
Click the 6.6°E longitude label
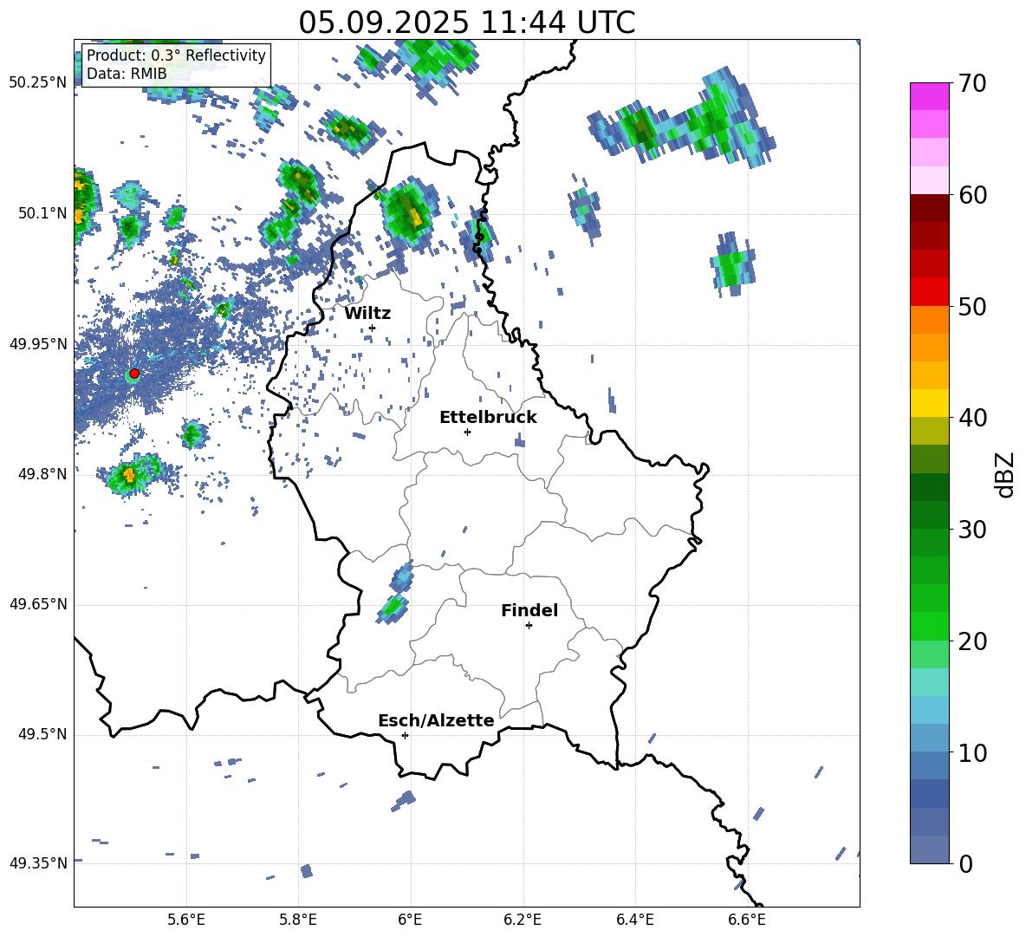747,920
